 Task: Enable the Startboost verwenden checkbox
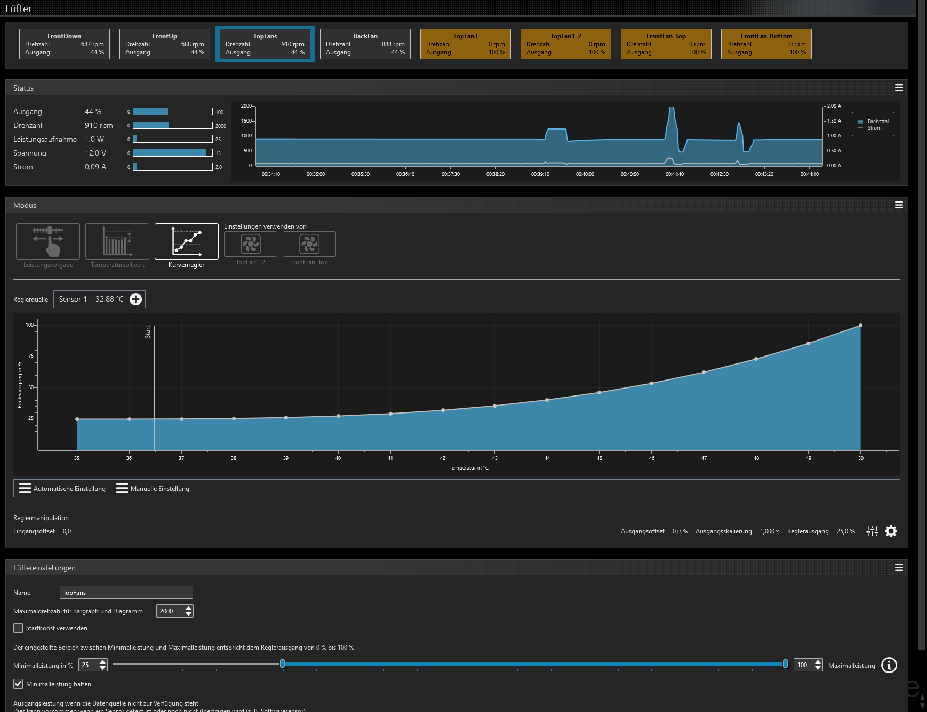18,628
